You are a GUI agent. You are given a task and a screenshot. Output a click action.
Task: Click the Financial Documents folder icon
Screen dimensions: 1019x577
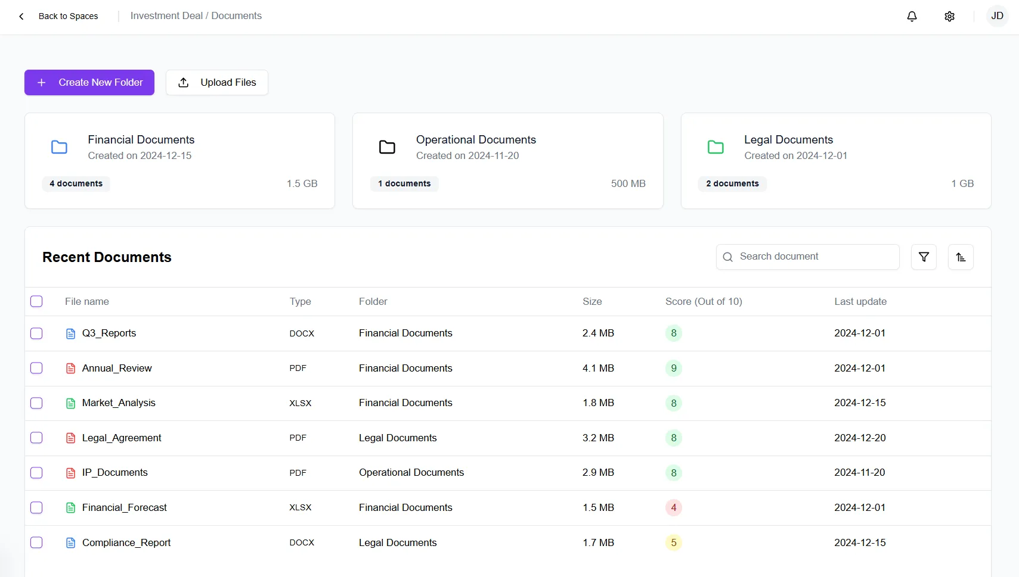coord(60,147)
